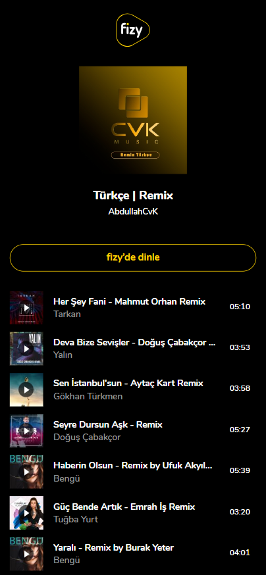Open the Yaralı - Remix by Burak Yeter title
Image resolution: width=266 pixels, height=575 pixels.
[114, 548]
